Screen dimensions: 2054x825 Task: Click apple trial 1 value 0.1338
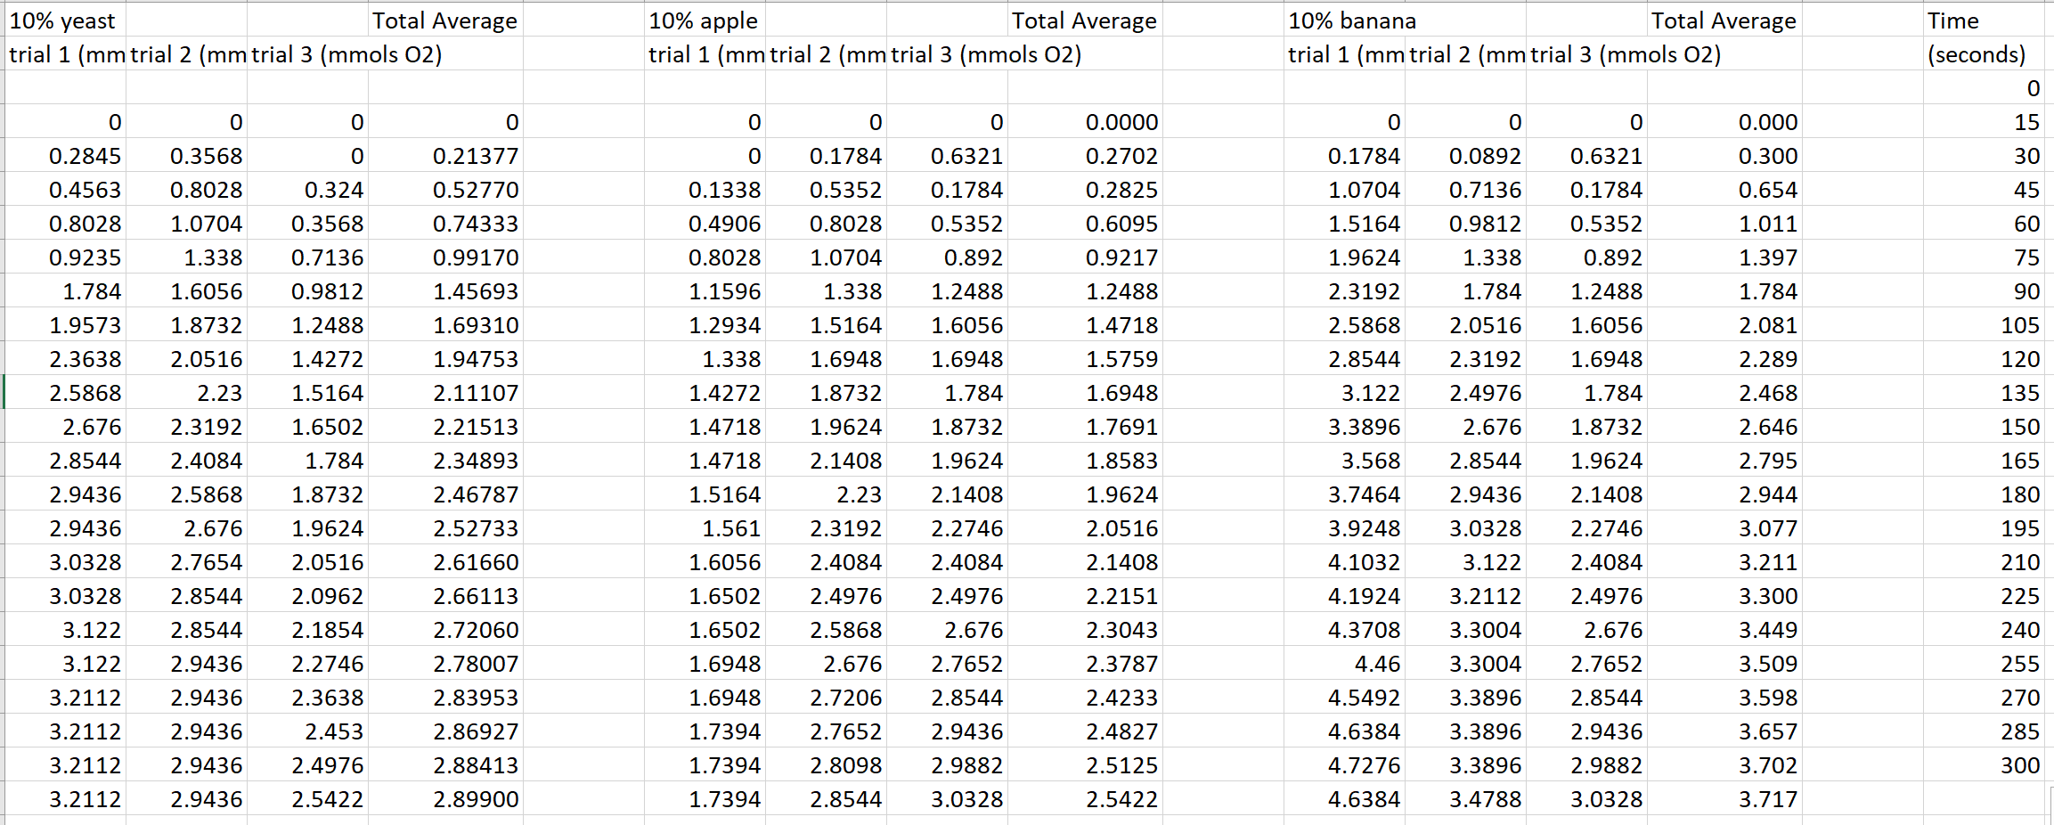pyautogui.click(x=705, y=190)
